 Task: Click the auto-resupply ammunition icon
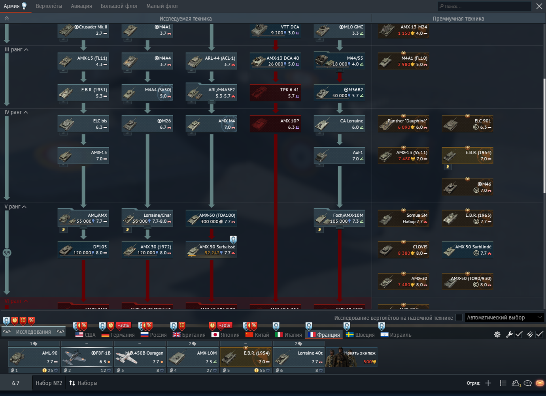click(x=530, y=334)
